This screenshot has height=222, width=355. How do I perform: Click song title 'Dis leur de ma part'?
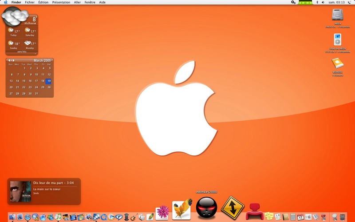(49, 183)
